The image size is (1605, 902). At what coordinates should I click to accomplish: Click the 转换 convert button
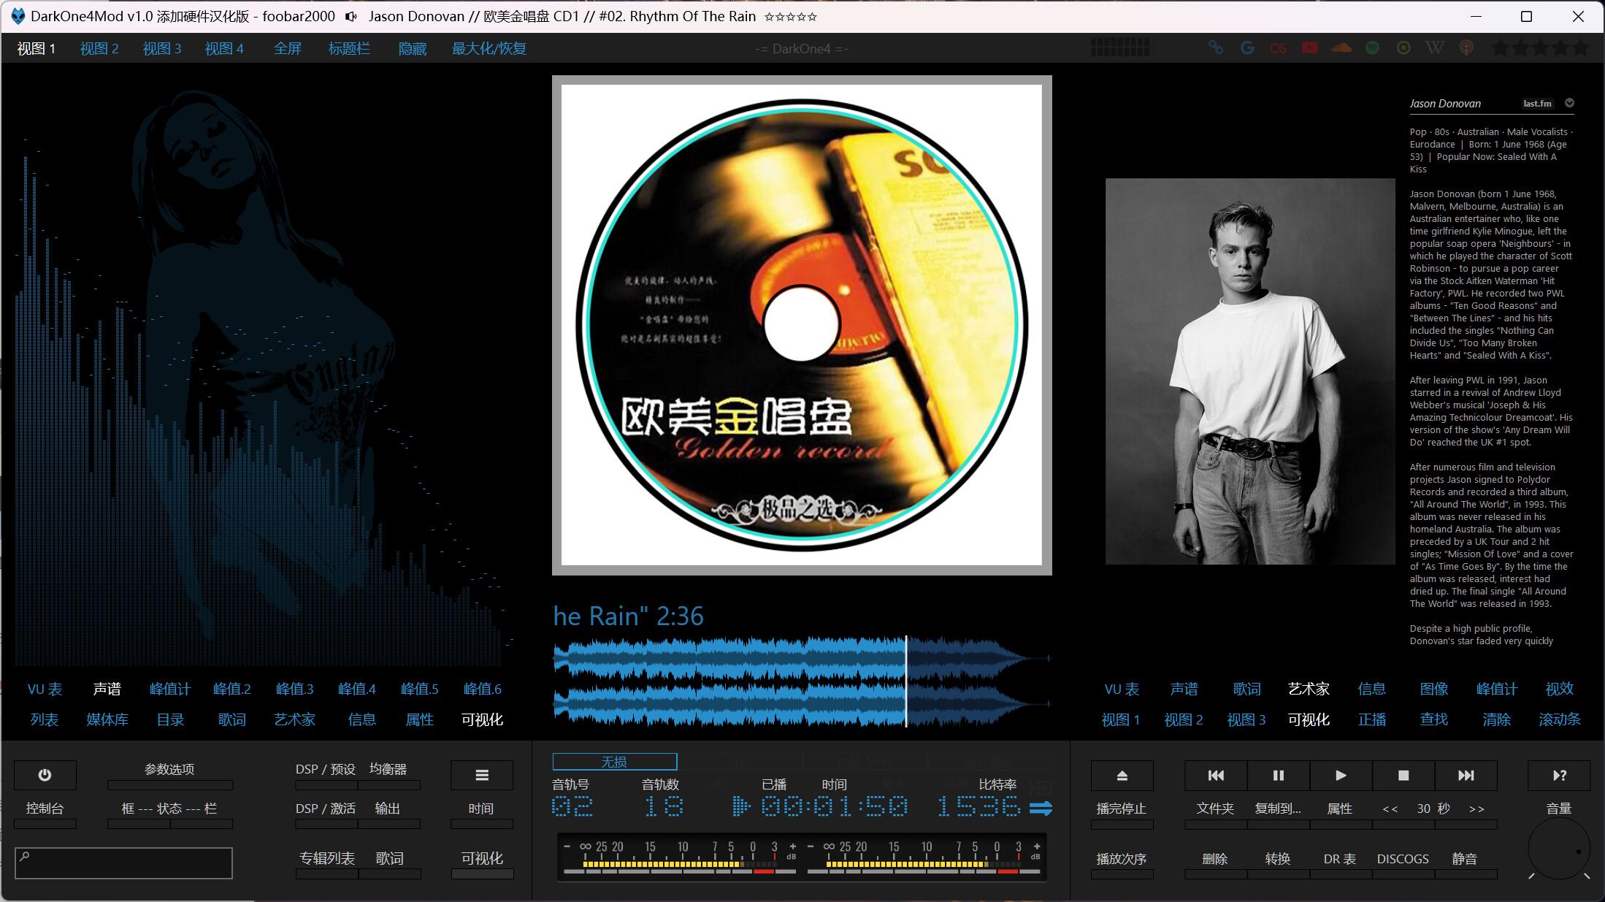[x=1278, y=859]
